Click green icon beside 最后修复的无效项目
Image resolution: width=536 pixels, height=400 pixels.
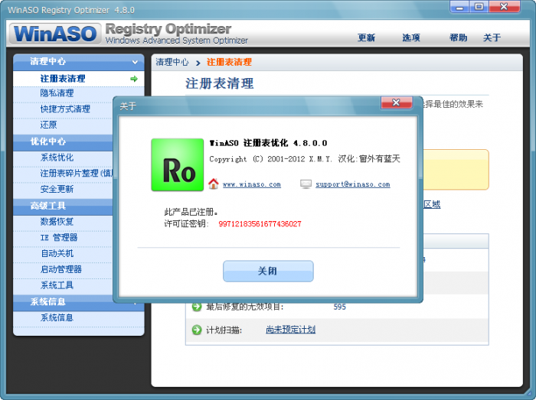pyautogui.click(x=197, y=307)
